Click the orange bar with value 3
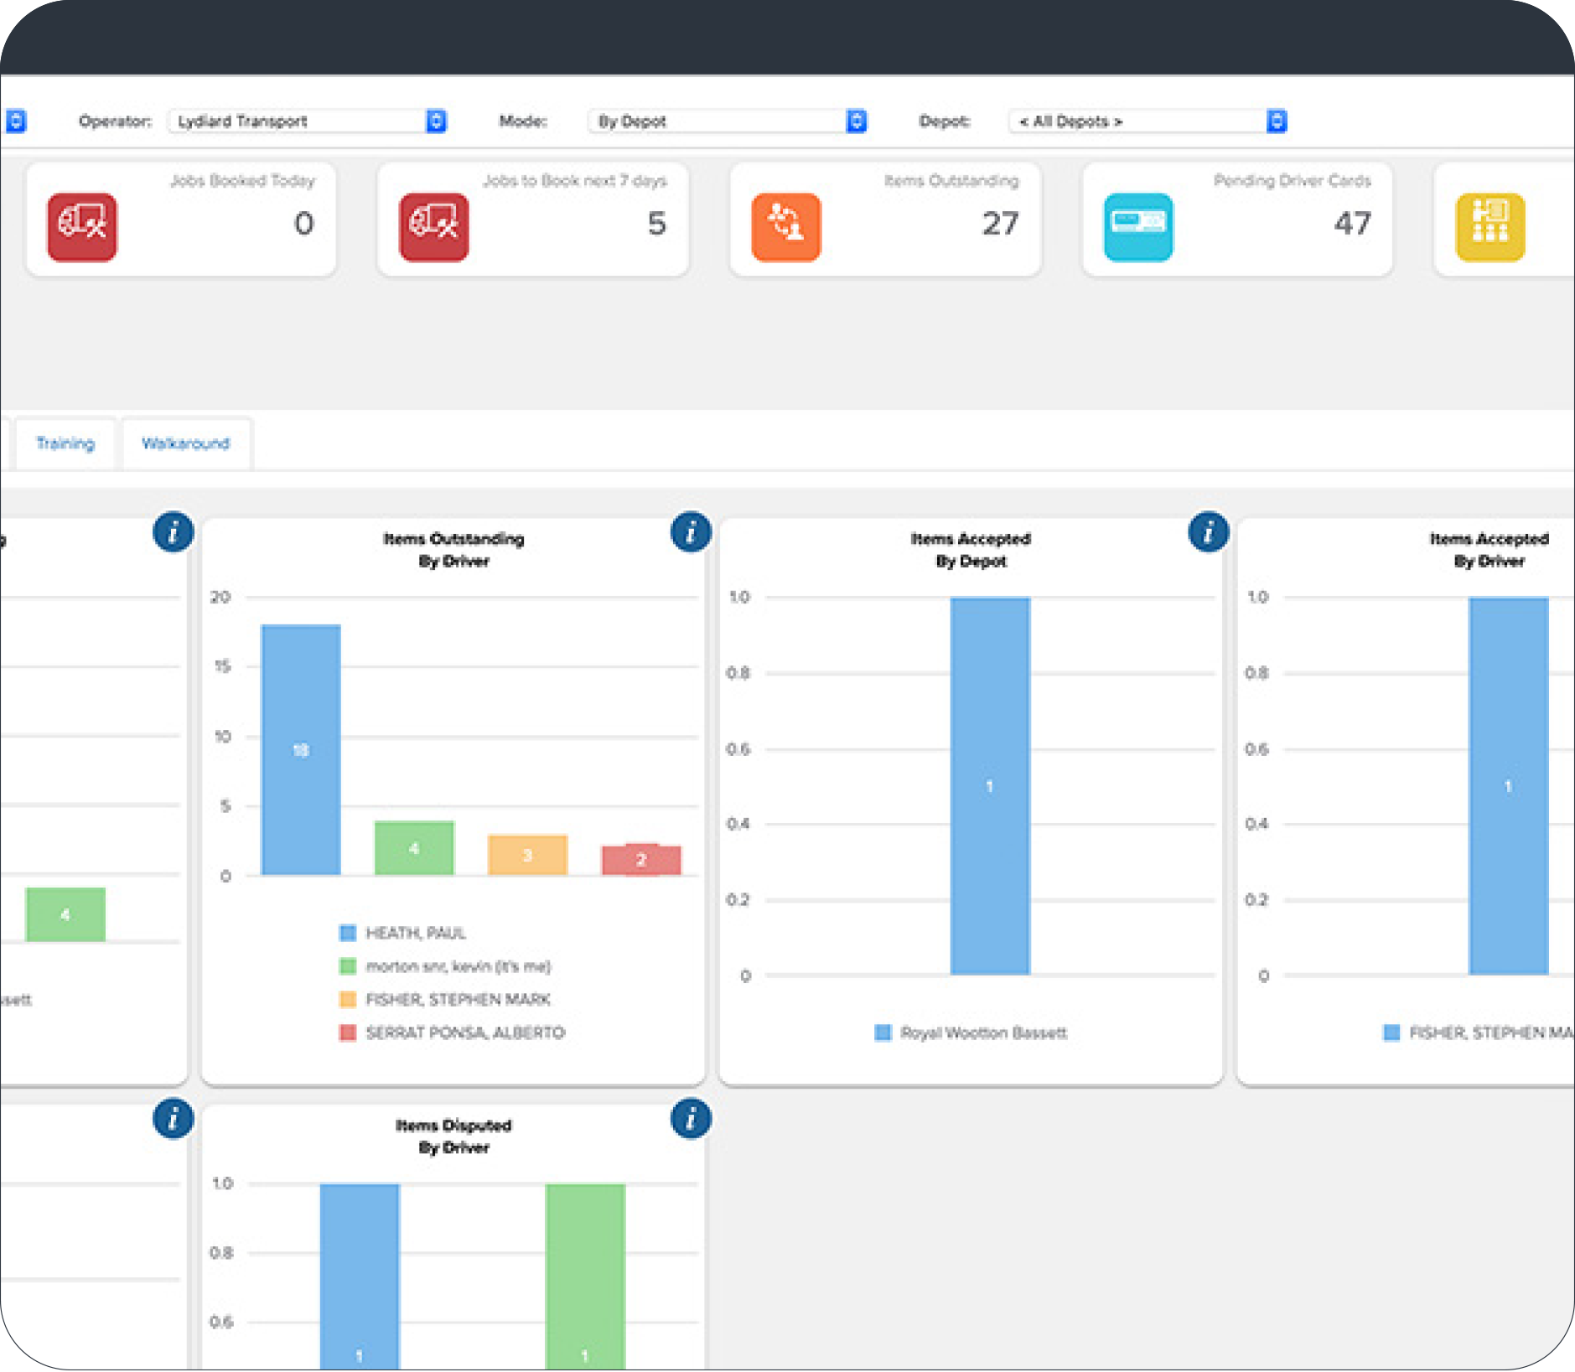1575x1372 pixels. pyautogui.click(x=527, y=855)
